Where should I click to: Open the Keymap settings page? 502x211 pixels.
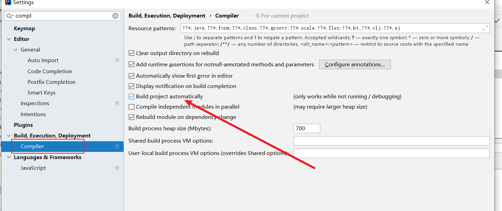click(x=24, y=29)
